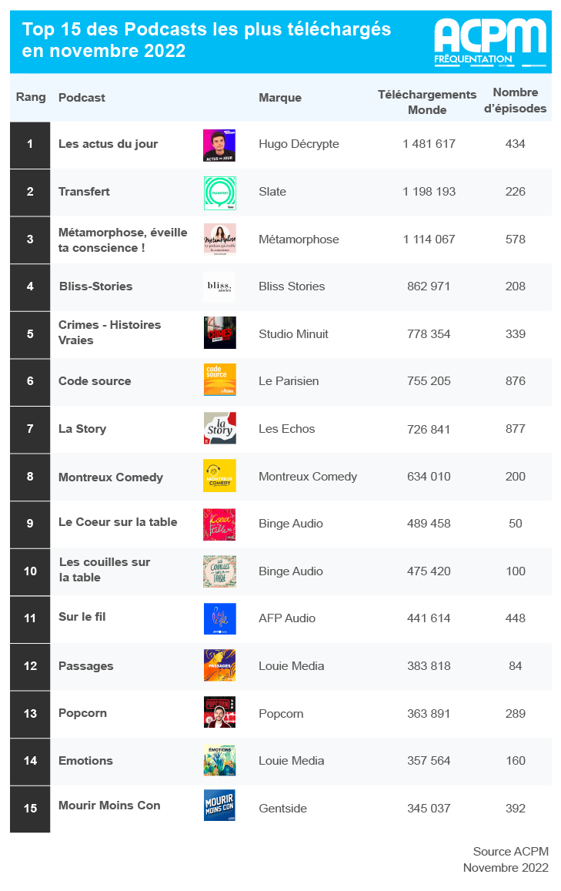561x891 pixels.
Task: Click the Popcorn podcast cover thumbnail
Action: (x=220, y=712)
